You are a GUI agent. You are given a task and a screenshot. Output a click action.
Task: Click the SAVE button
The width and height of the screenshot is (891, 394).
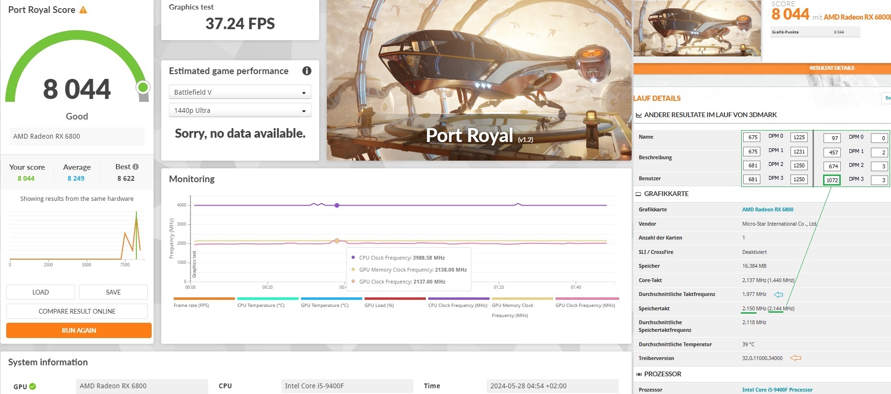coord(113,292)
